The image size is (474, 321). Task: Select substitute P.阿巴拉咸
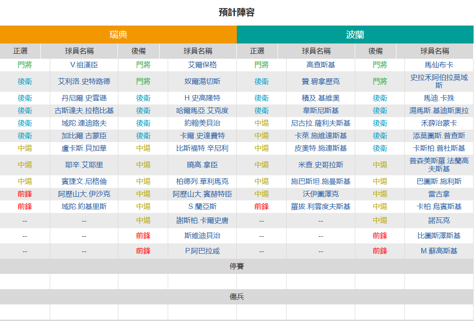(x=202, y=251)
